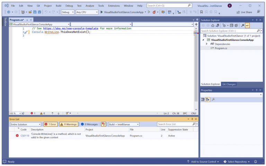
Task: Click the Show All Files icon in Solution Explorer
Action: (236, 26)
